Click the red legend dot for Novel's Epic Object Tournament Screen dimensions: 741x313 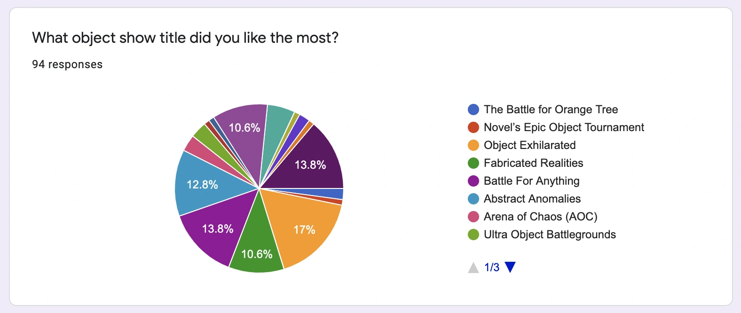(473, 127)
